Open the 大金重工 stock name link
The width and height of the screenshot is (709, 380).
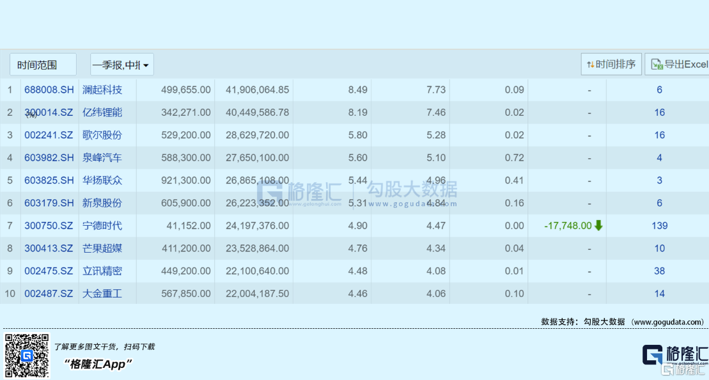click(x=102, y=293)
